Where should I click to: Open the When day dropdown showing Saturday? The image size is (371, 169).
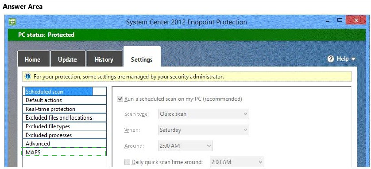coord(204,130)
